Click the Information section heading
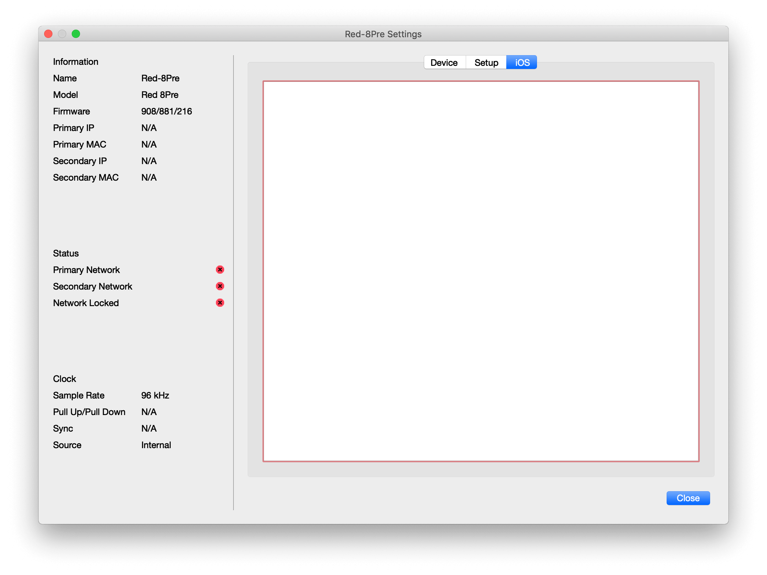Image resolution: width=767 pixels, height=575 pixels. pos(76,62)
